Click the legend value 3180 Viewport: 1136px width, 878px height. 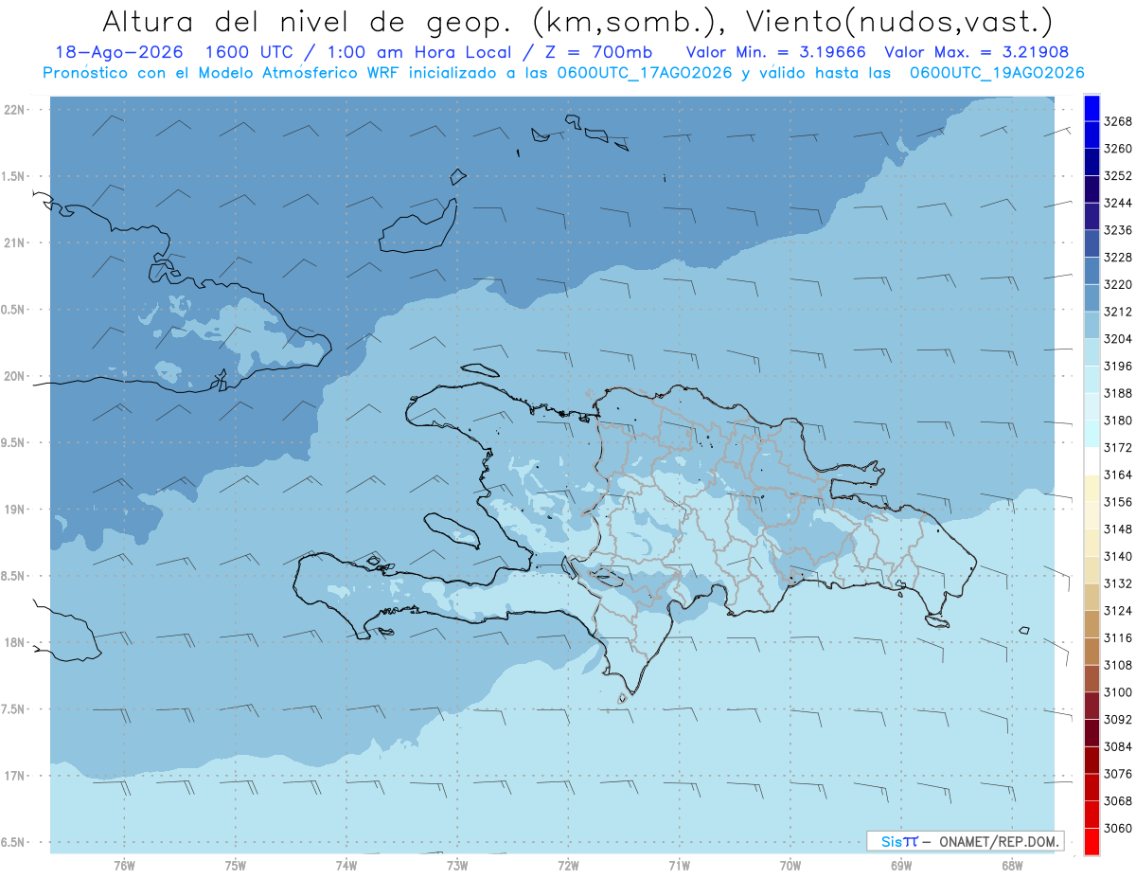1118,421
